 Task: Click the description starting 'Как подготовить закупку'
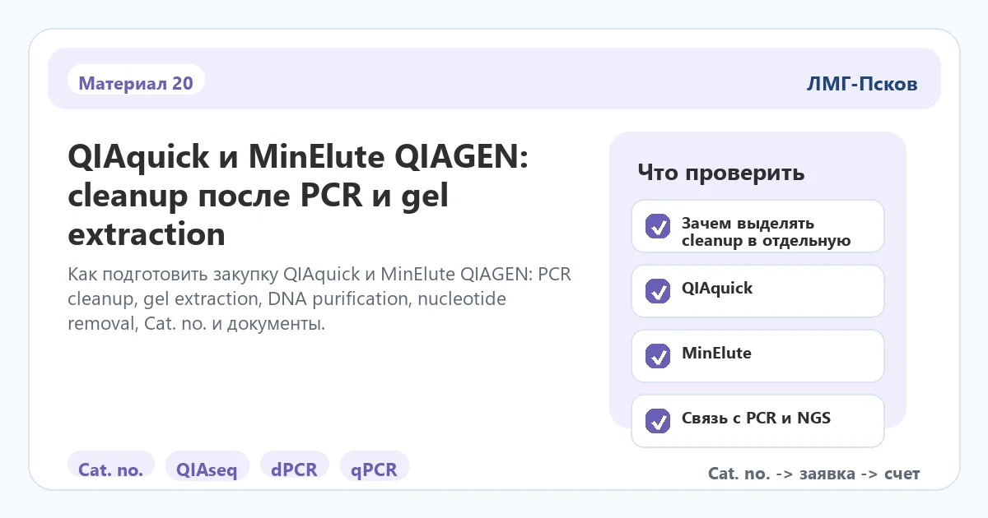pos(319,298)
